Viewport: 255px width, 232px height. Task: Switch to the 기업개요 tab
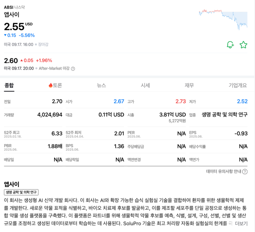238,85
